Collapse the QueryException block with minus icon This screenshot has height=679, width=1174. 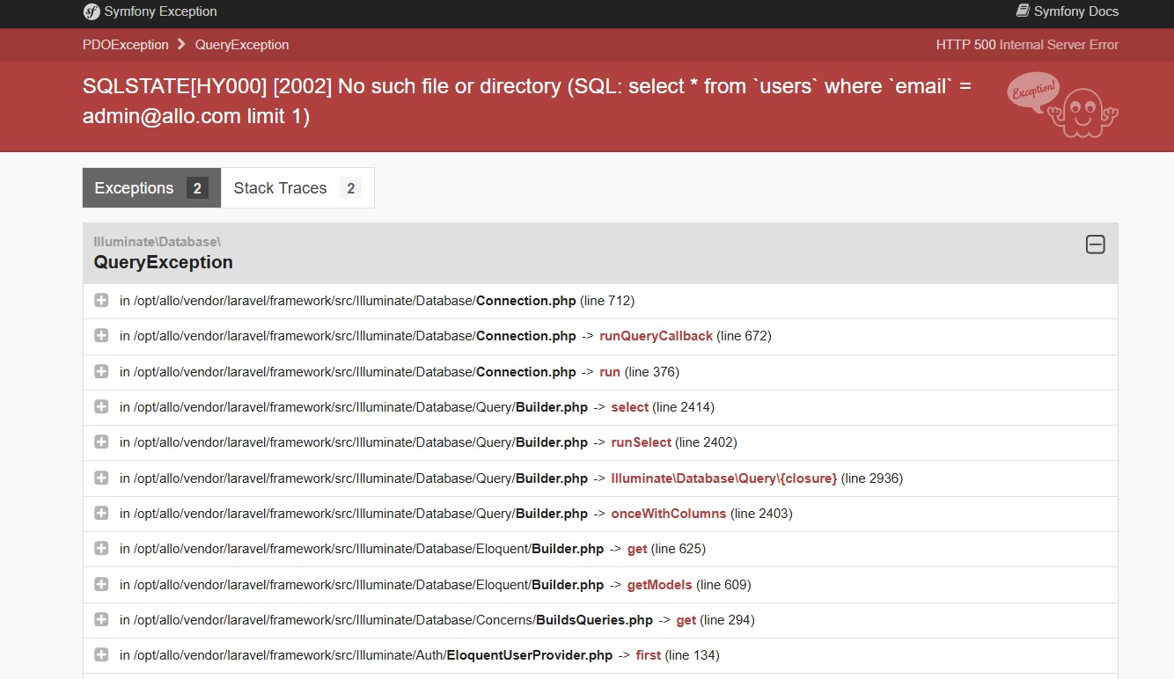point(1095,245)
